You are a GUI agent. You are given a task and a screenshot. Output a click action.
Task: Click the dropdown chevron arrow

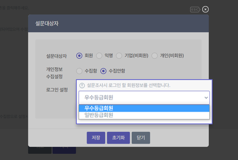[206, 98]
